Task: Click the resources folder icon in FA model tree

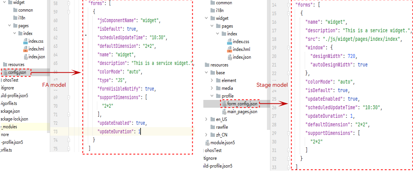Action: click(x=5, y=65)
